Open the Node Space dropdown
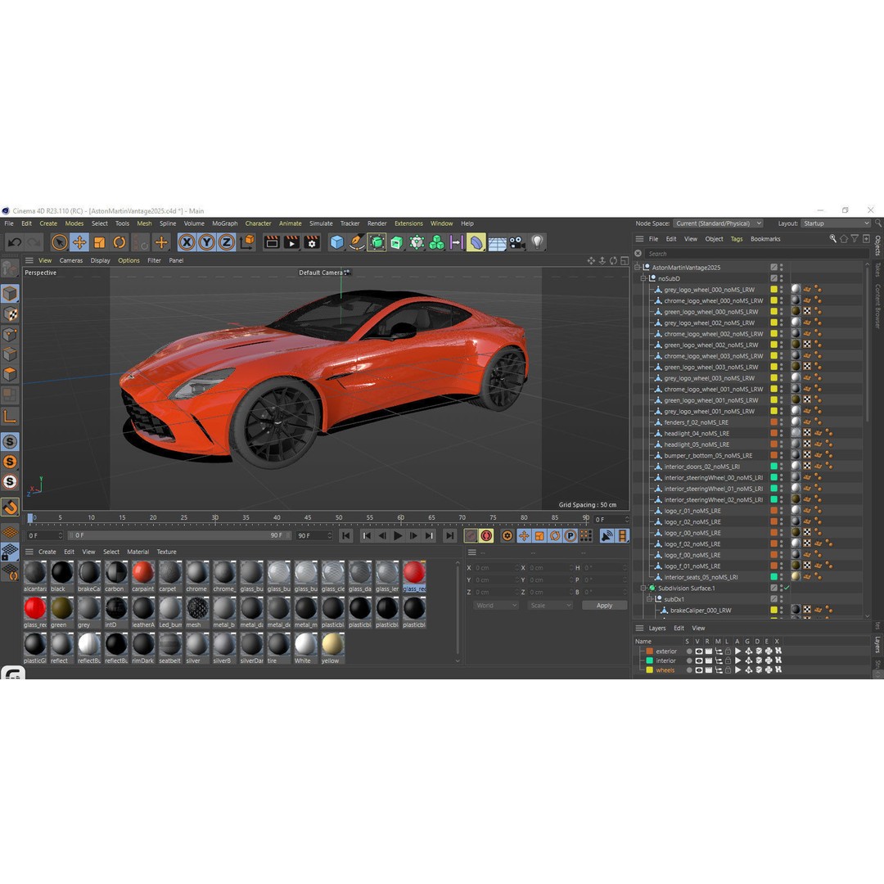This screenshot has width=884, height=884. [x=718, y=223]
